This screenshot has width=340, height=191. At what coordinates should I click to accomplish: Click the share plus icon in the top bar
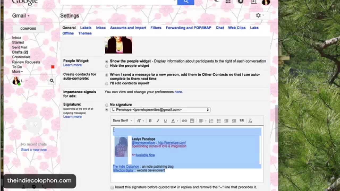point(253,1)
